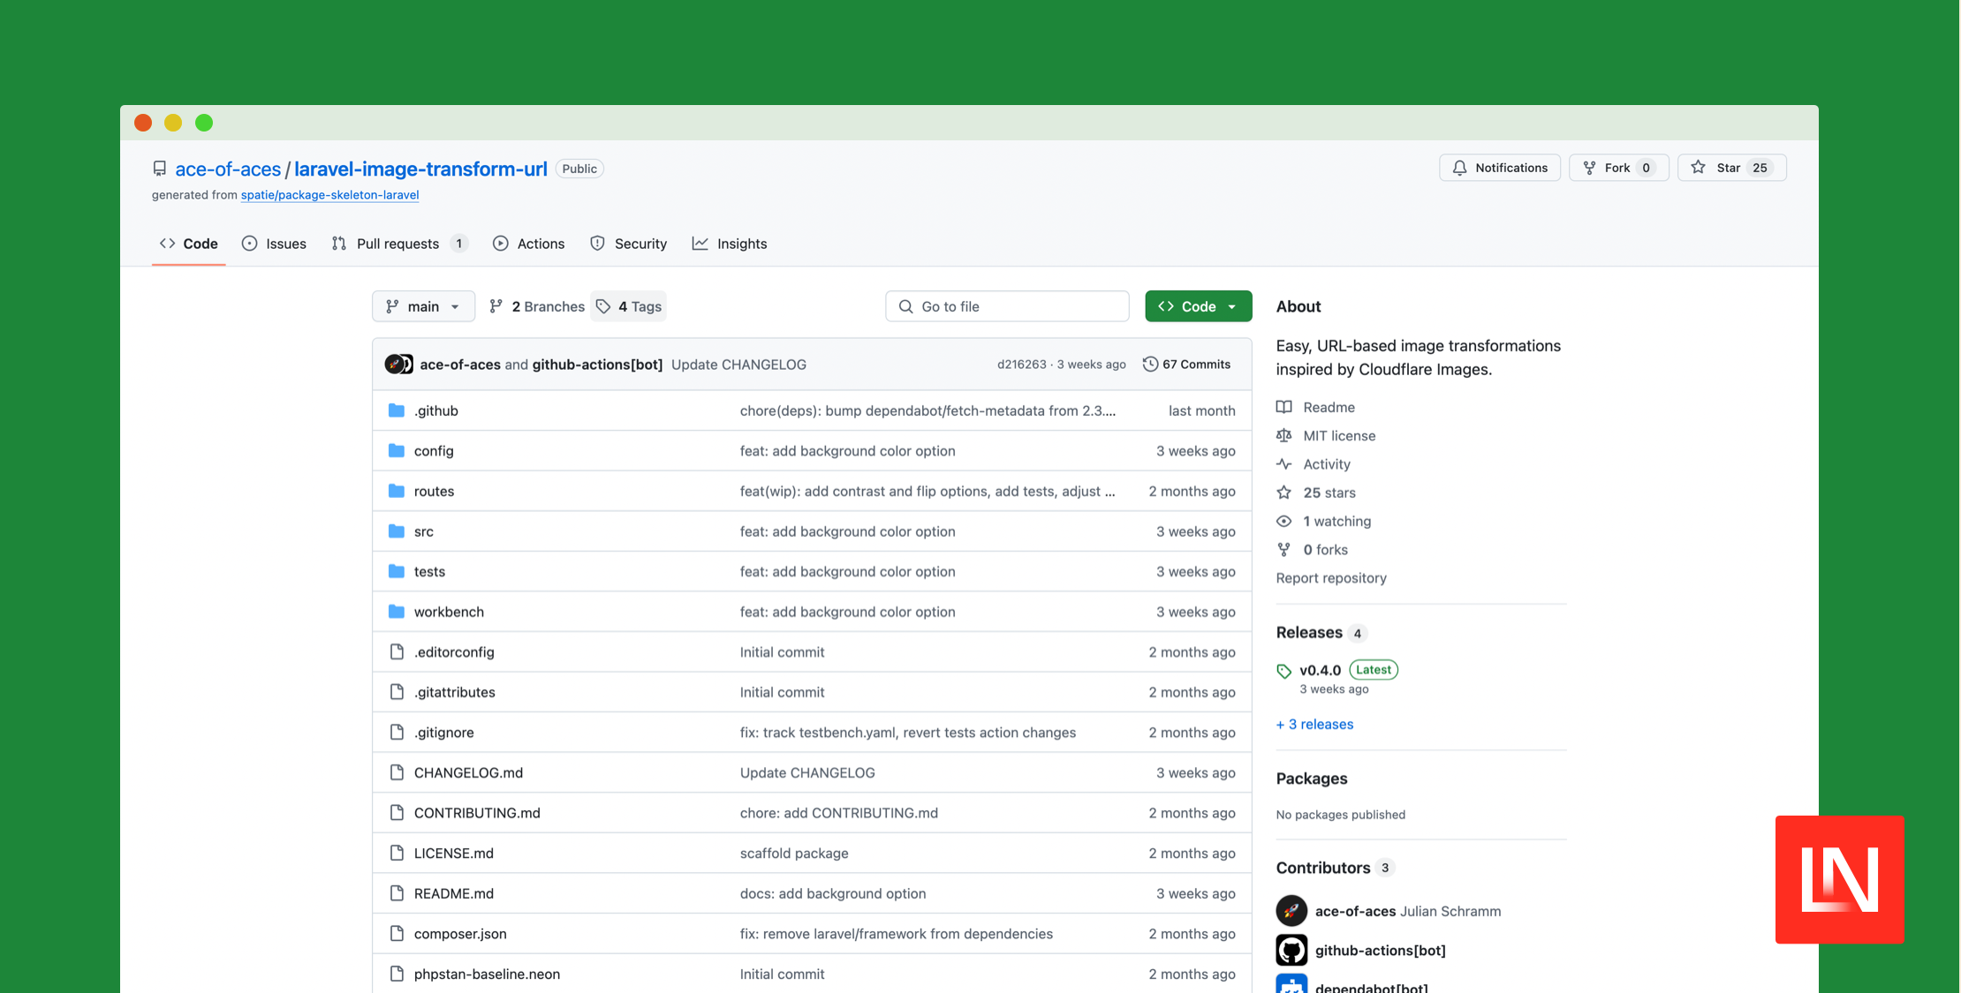Click the Notifications bell icon
Viewport: 1961px width, 993px height.
[x=1459, y=168]
